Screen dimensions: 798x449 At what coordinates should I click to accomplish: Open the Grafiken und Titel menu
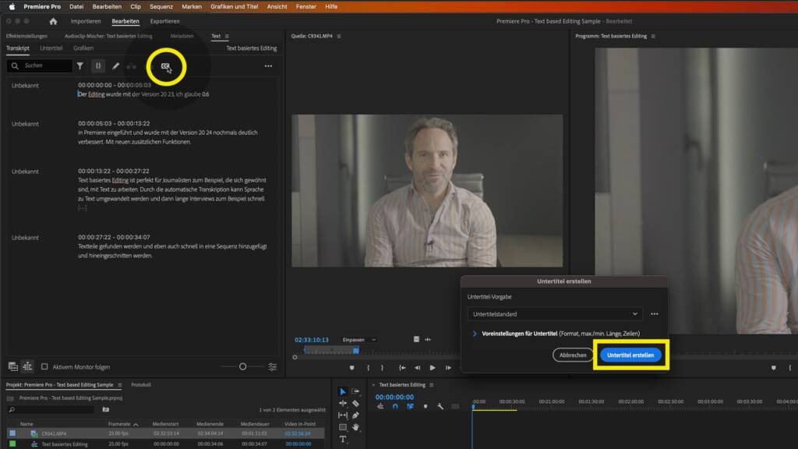coord(234,6)
